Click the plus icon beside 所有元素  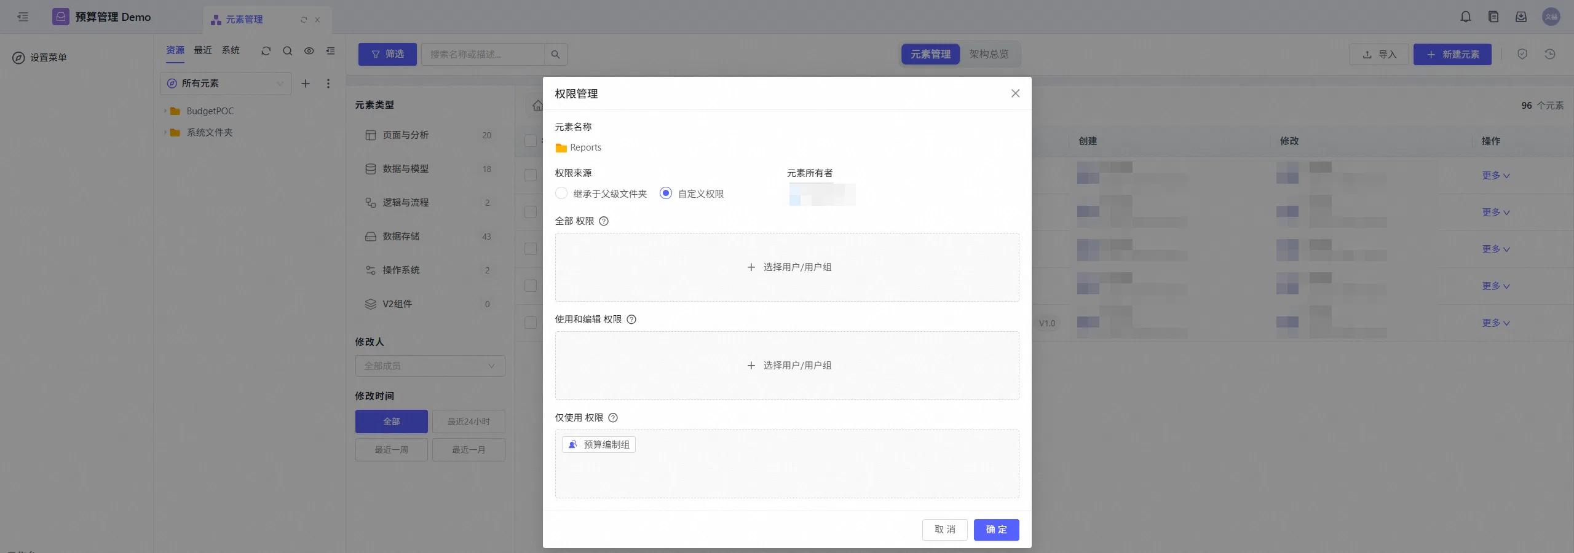coord(305,84)
